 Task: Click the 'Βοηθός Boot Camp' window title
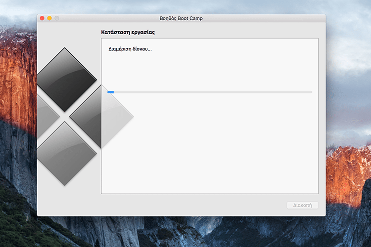181,18
